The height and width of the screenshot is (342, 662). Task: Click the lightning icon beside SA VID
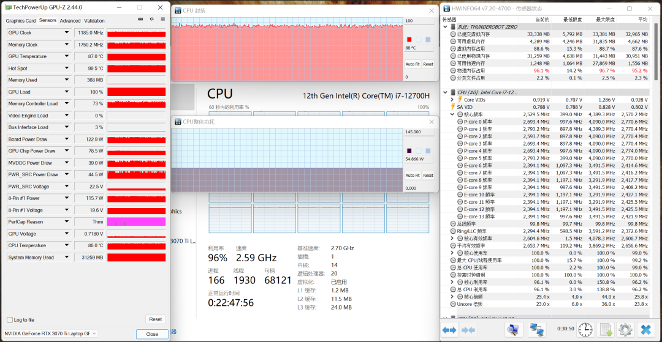[454, 107]
